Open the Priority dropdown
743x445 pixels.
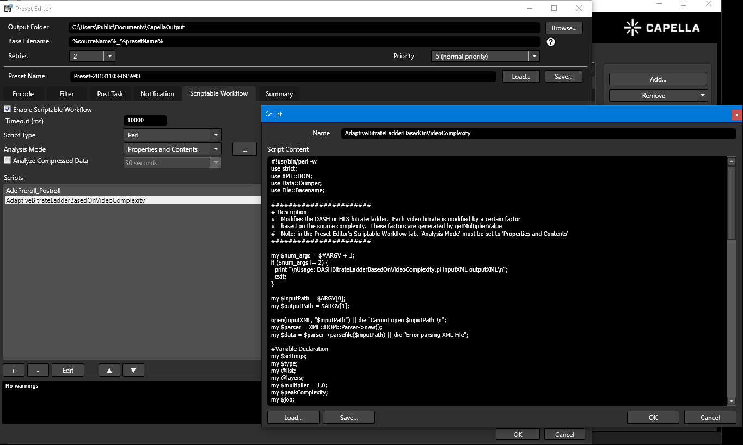click(534, 56)
